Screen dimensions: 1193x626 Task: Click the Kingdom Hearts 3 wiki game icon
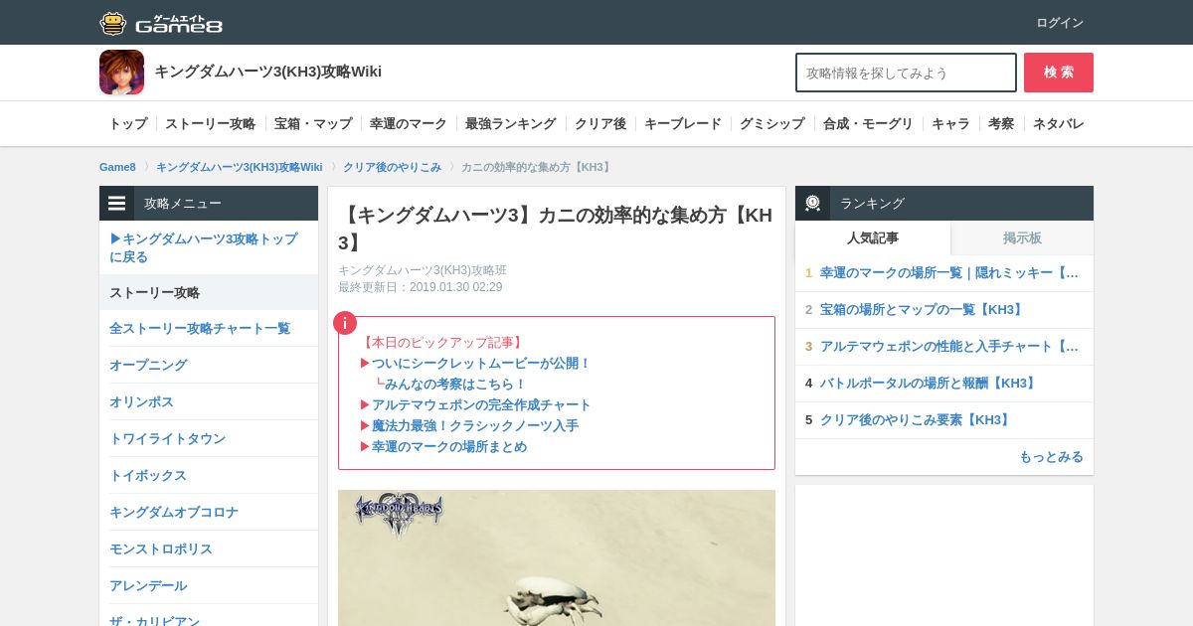click(121, 73)
